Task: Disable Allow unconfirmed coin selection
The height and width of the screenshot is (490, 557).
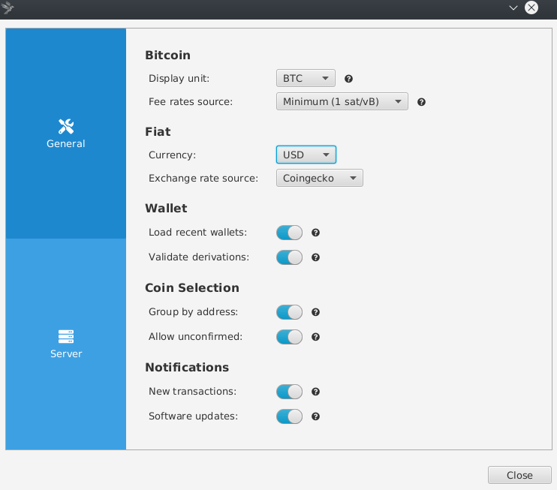Action: [289, 337]
